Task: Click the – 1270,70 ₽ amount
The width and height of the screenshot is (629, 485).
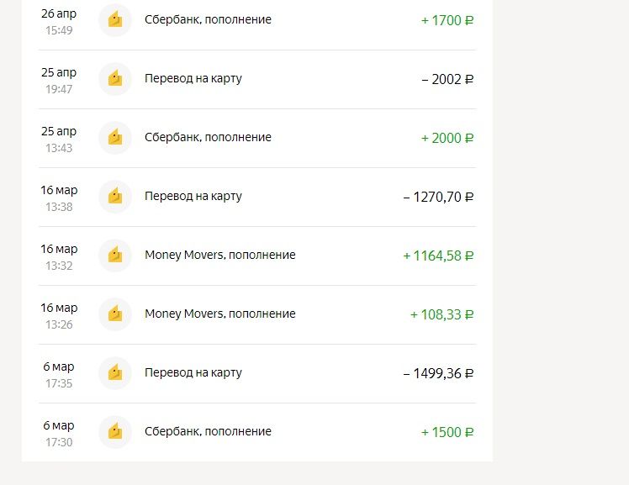Action: [x=438, y=197]
